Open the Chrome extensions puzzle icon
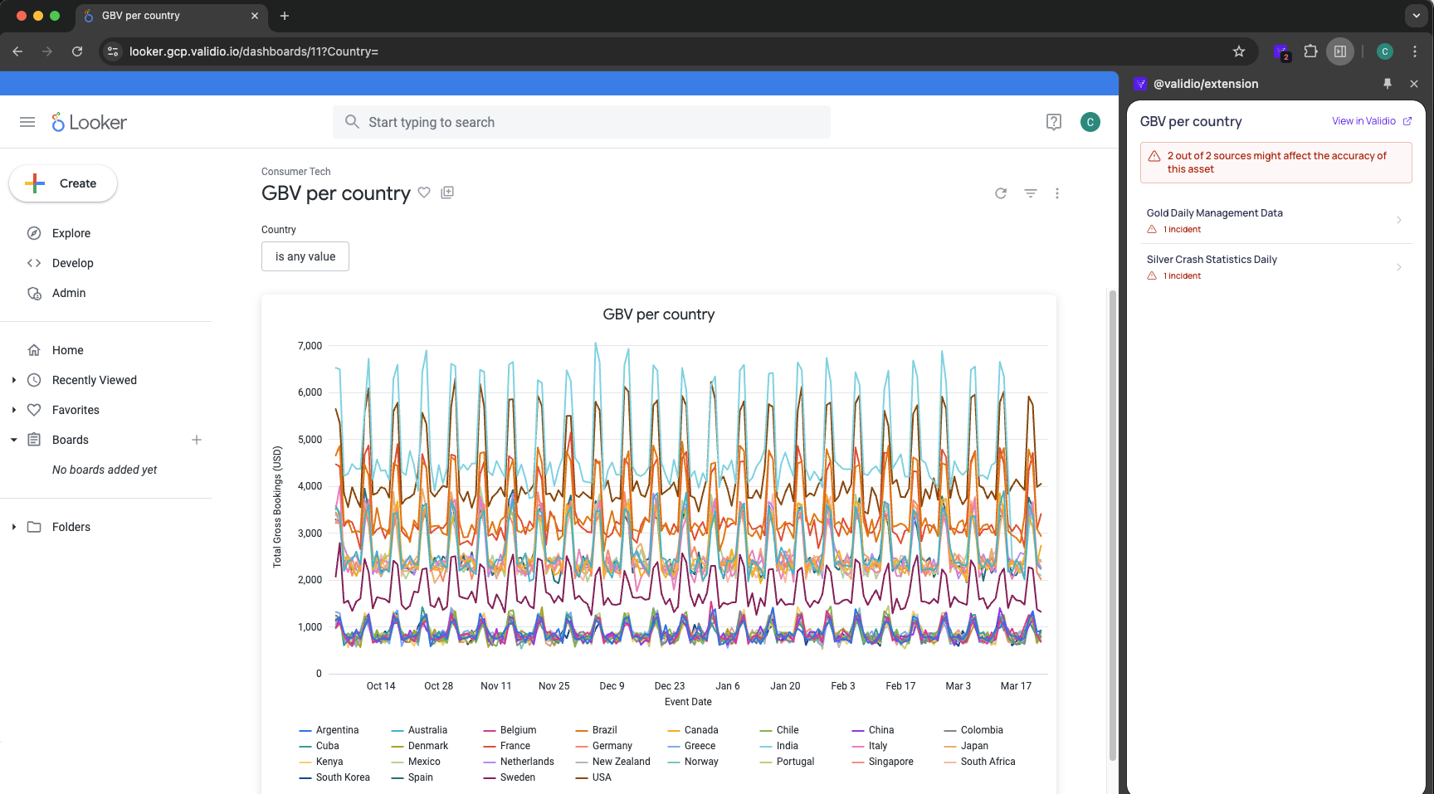The width and height of the screenshot is (1434, 794). click(x=1310, y=51)
